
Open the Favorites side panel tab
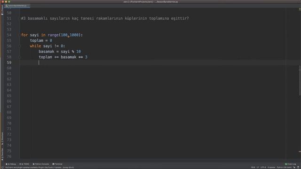[x=2, y=154]
